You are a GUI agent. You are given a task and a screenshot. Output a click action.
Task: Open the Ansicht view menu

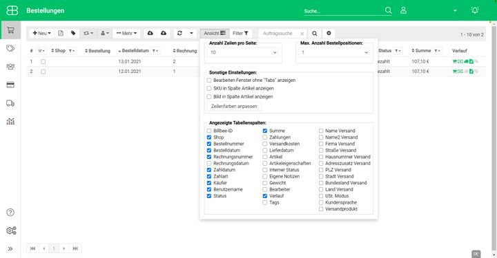[215, 33]
